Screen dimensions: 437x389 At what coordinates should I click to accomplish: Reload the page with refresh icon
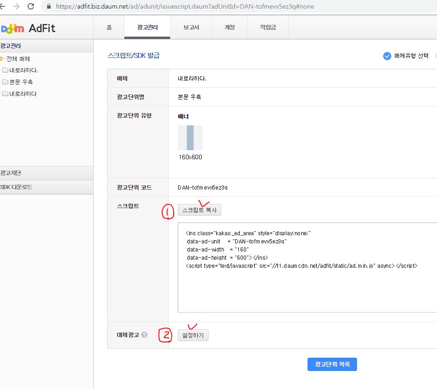(x=31, y=6)
